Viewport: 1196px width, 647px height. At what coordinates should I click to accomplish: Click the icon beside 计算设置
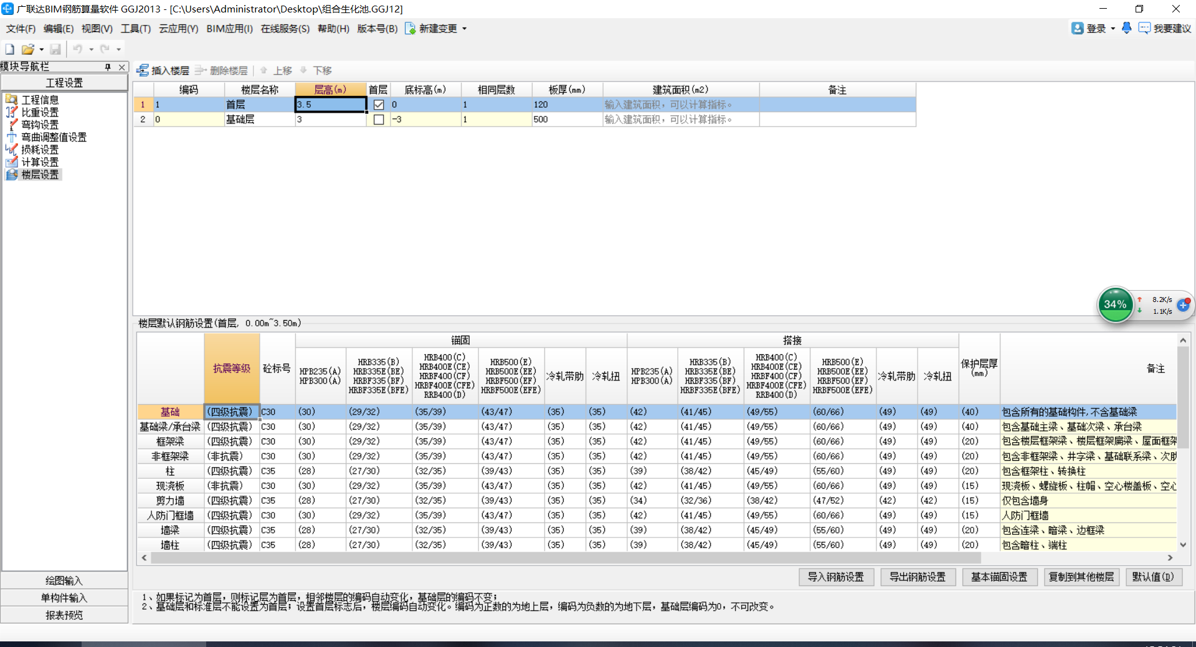pyautogui.click(x=11, y=162)
